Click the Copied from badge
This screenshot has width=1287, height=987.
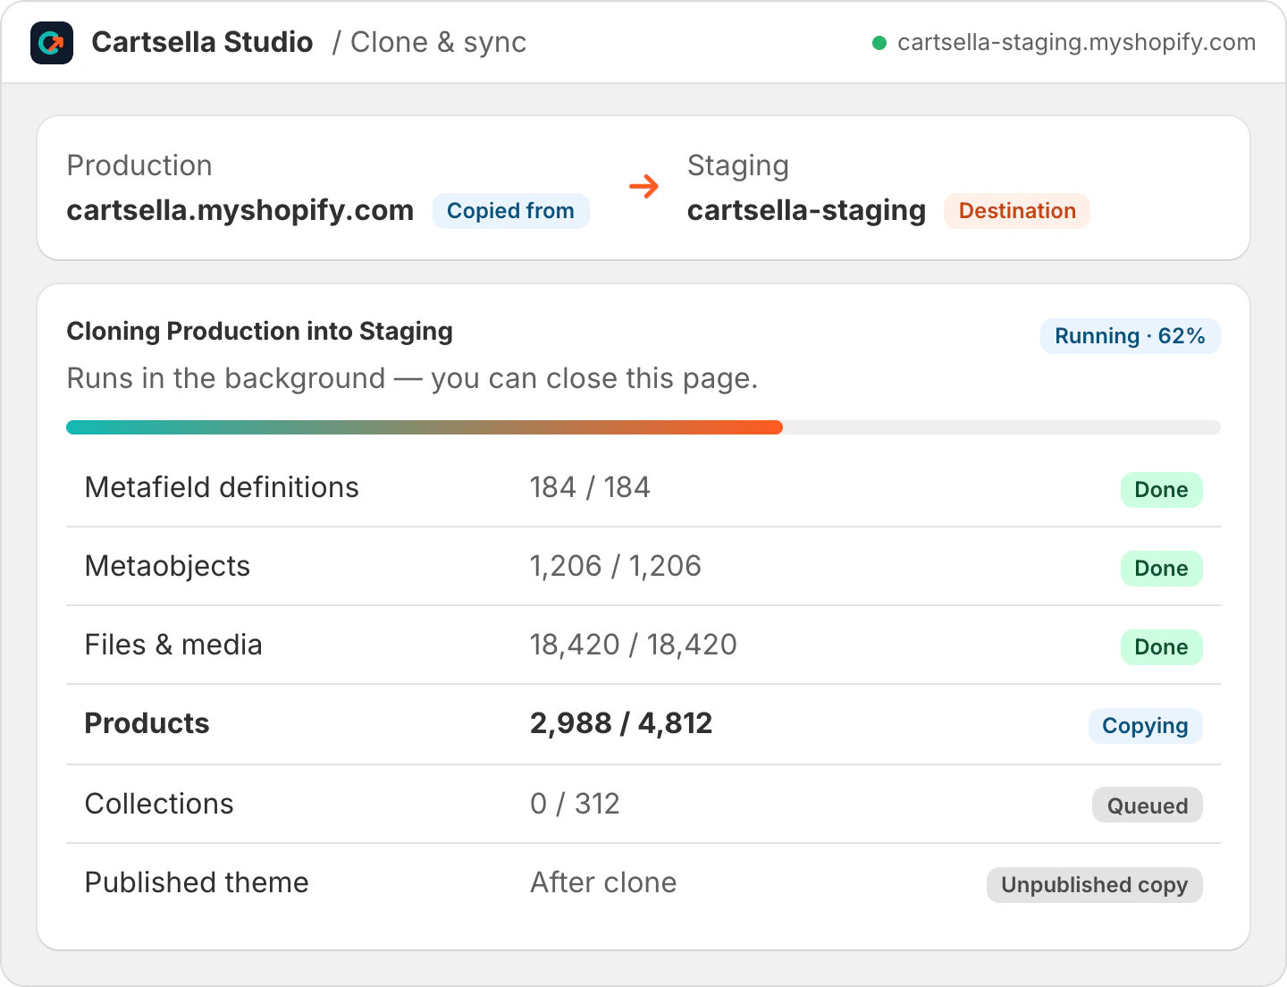pyautogui.click(x=510, y=211)
